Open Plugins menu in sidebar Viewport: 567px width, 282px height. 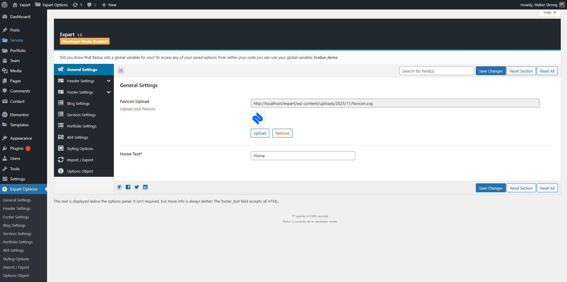point(17,148)
